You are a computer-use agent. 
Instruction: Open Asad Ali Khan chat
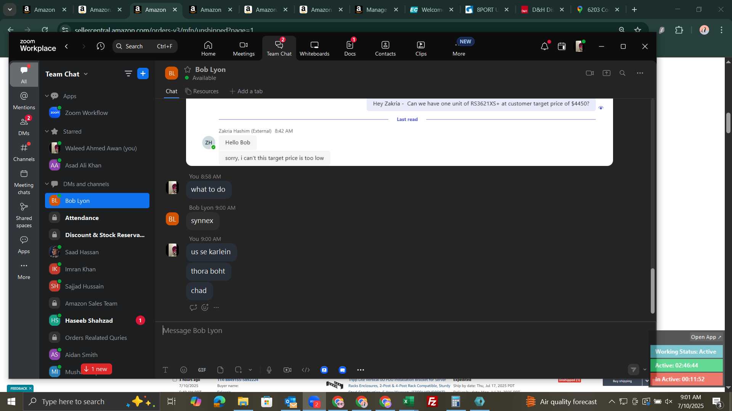click(x=97, y=166)
